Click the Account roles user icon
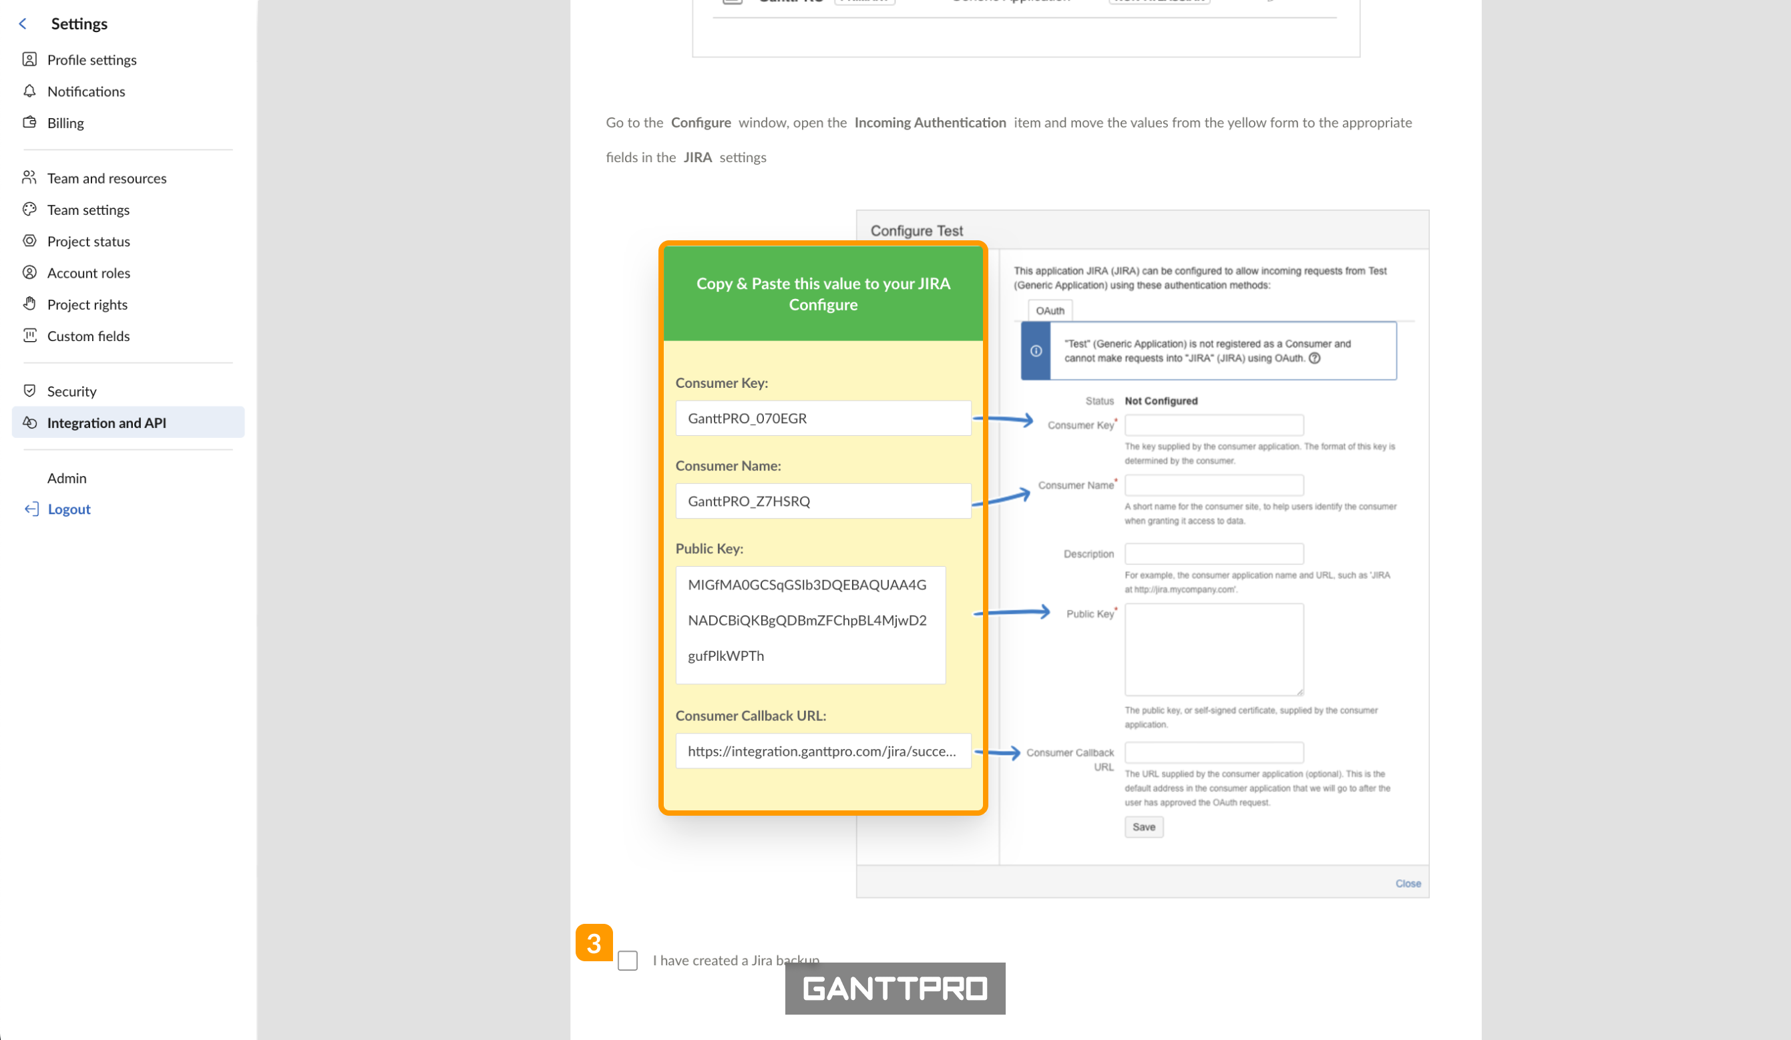The width and height of the screenshot is (1791, 1040). point(29,273)
